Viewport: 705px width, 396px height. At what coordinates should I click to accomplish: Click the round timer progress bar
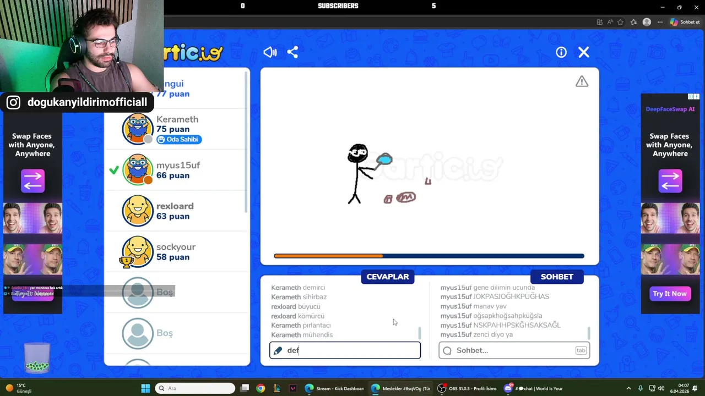point(429,256)
